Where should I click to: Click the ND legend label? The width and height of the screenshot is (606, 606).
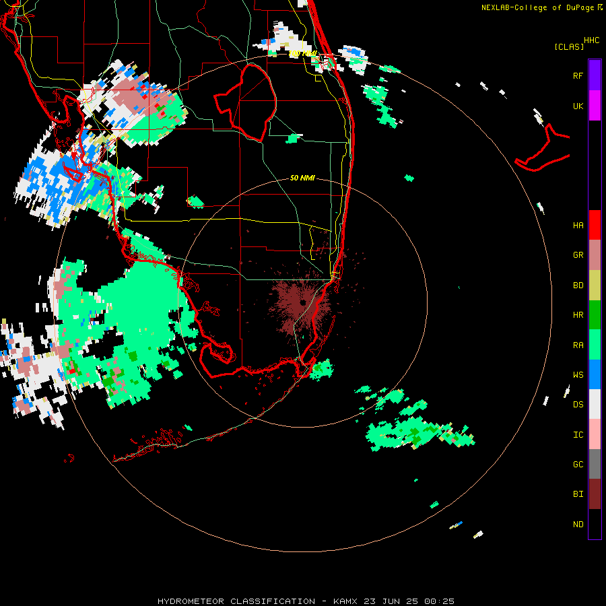coord(578,525)
